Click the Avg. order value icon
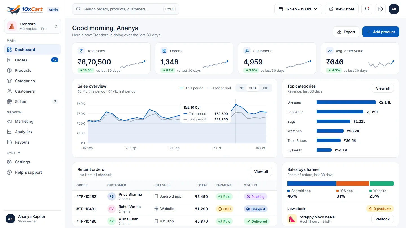Image resolution: width=406 pixels, height=228 pixels. (x=330, y=51)
